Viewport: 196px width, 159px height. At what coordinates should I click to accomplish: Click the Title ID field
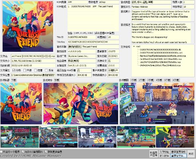click(82, 37)
